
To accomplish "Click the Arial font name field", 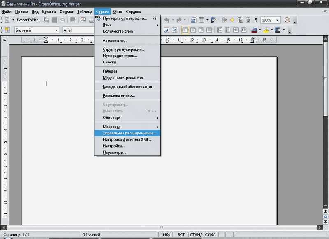I will (x=79, y=30).
